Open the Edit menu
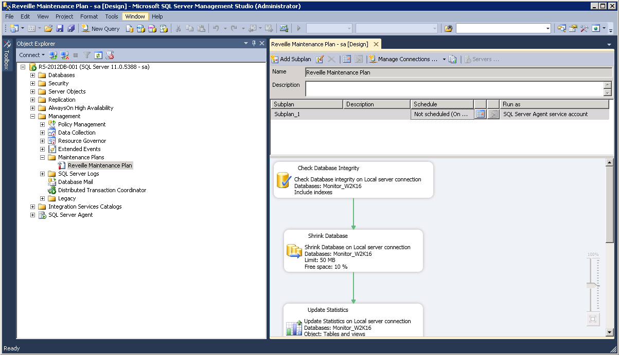Screen dimensions: 619x355 click(x=25, y=16)
